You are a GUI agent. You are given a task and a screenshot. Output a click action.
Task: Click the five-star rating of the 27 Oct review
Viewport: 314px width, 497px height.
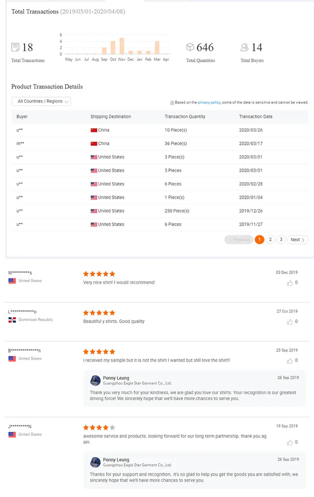tap(99, 313)
